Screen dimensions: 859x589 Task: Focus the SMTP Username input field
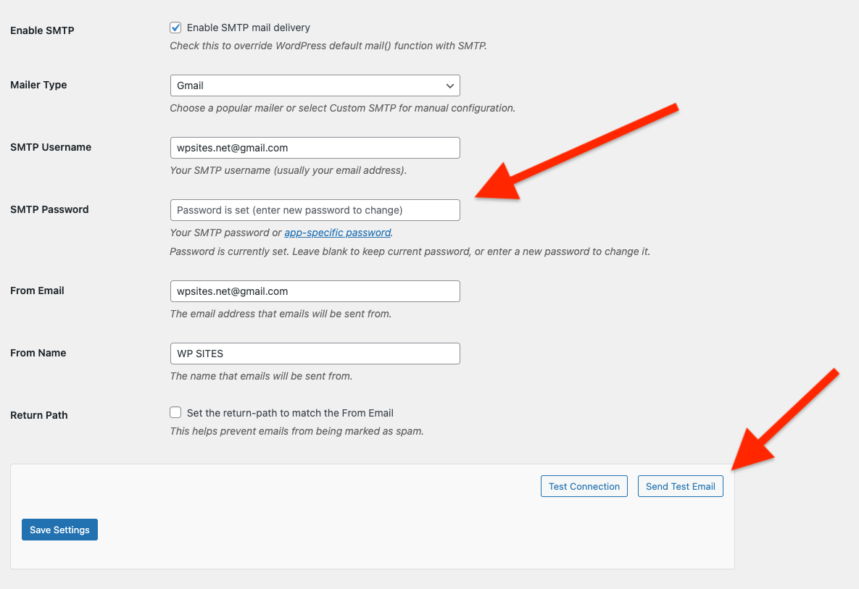(x=315, y=148)
